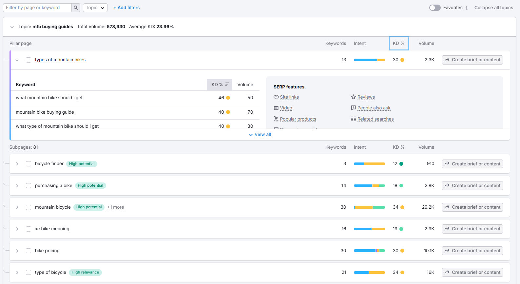Create brief for xc bike meaning
Image resolution: width=520 pixels, height=284 pixels.
(472, 229)
